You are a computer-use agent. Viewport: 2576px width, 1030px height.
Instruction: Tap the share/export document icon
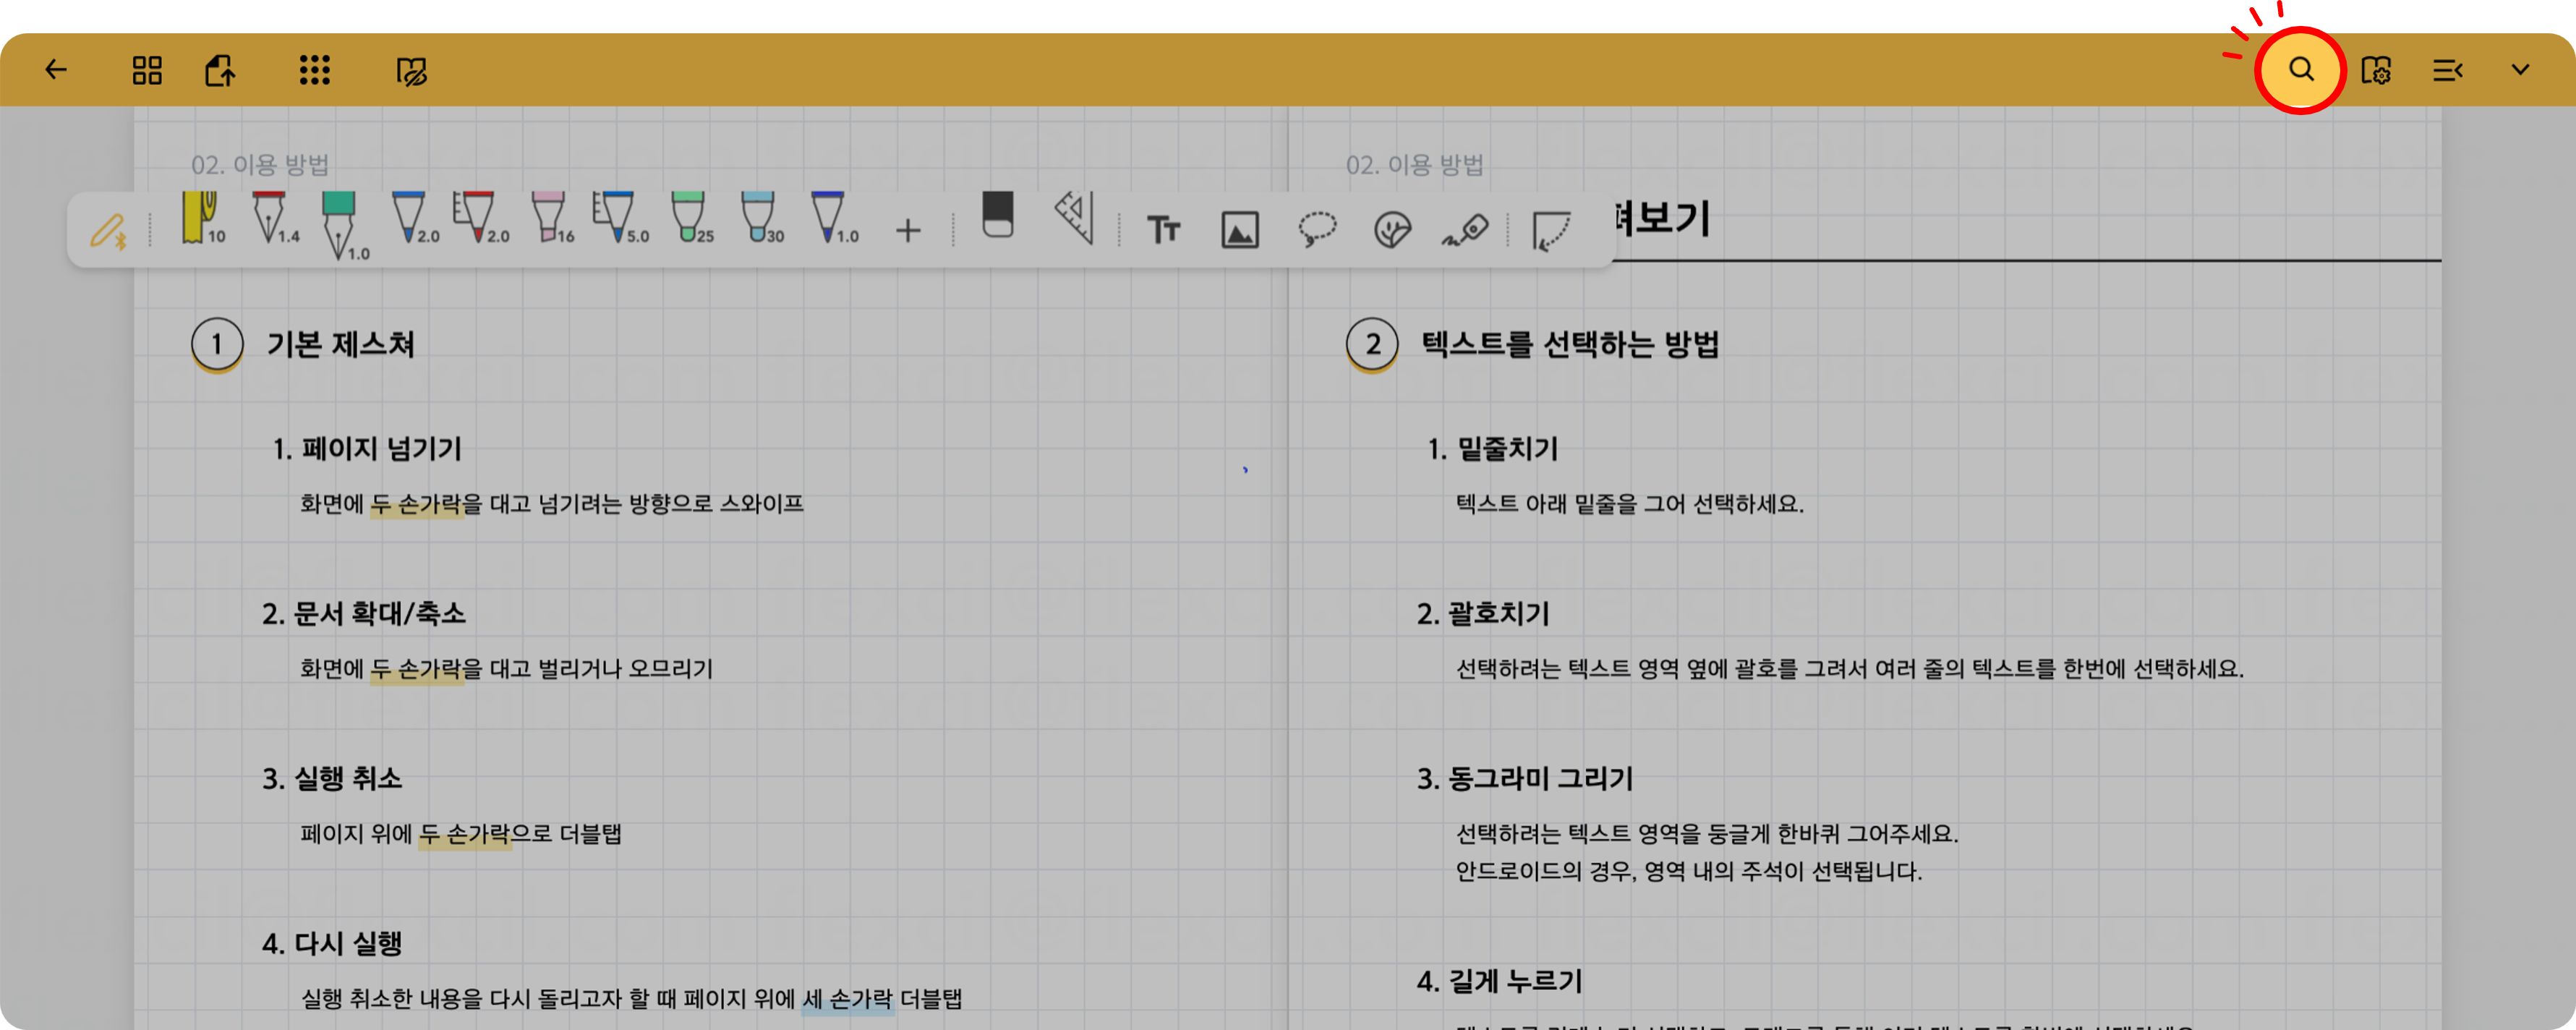pos(220,70)
